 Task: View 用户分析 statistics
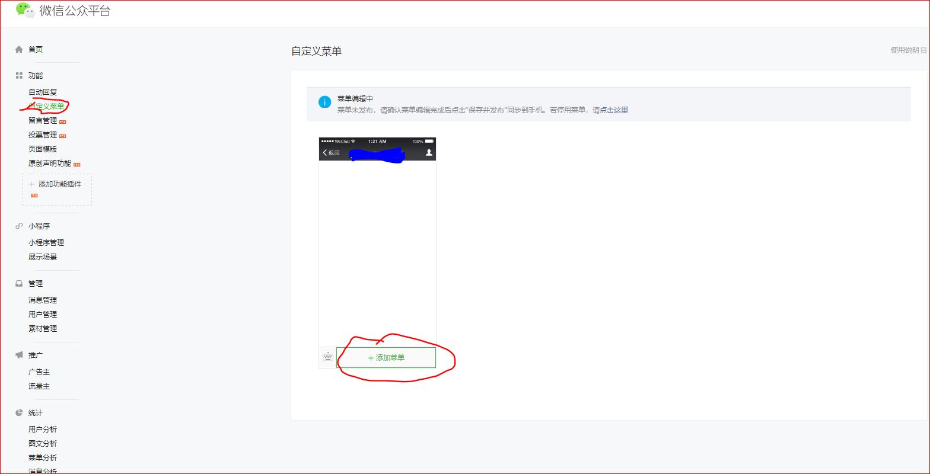[x=43, y=430]
